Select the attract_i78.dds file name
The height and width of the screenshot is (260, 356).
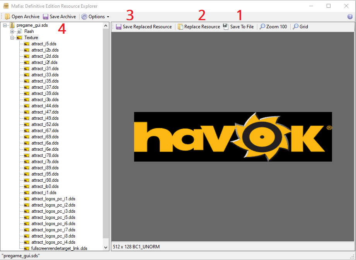click(x=45, y=155)
